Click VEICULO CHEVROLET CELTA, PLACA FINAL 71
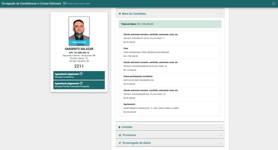This screenshot has width=278, height=150. point(144,38)
